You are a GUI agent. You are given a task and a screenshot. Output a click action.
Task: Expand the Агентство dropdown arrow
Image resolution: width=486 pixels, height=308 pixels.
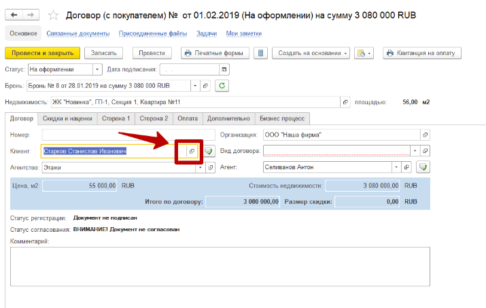pos(199,167)
